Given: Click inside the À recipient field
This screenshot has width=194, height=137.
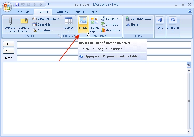Looking at the screenshot, I should [x=104, y=44].
